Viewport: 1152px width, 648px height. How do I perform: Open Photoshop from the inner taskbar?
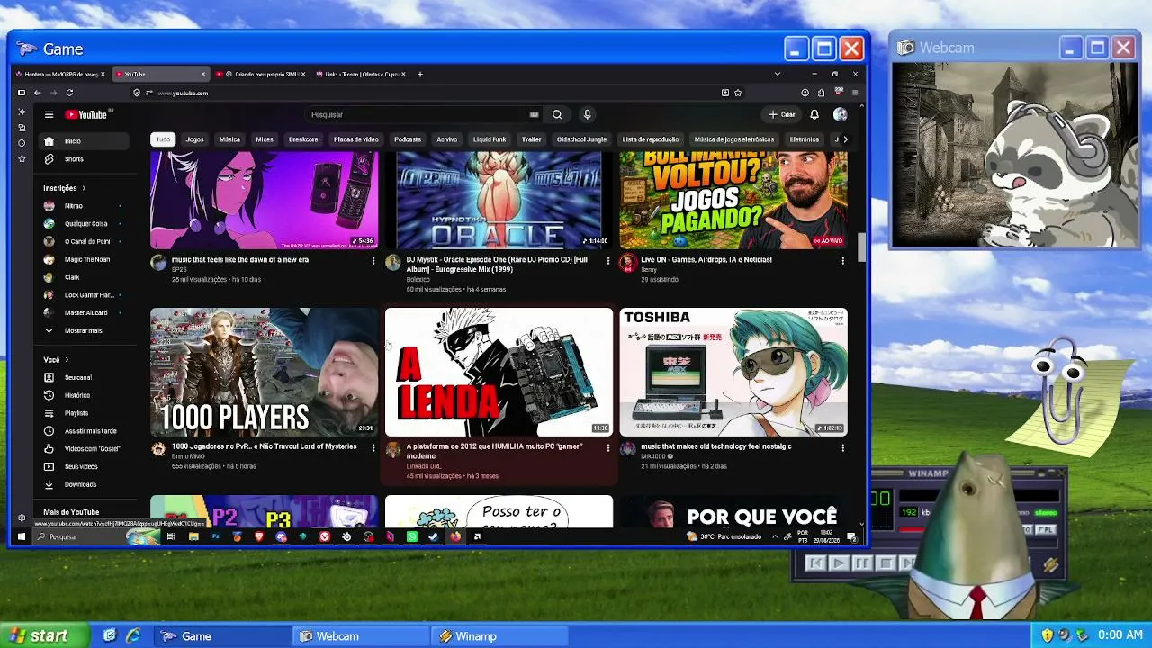215,536
